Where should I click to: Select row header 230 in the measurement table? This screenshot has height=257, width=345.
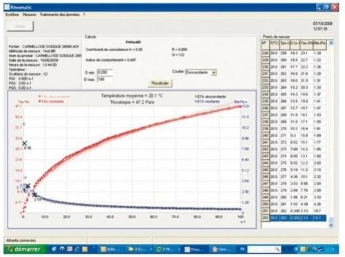pos(266,67)
